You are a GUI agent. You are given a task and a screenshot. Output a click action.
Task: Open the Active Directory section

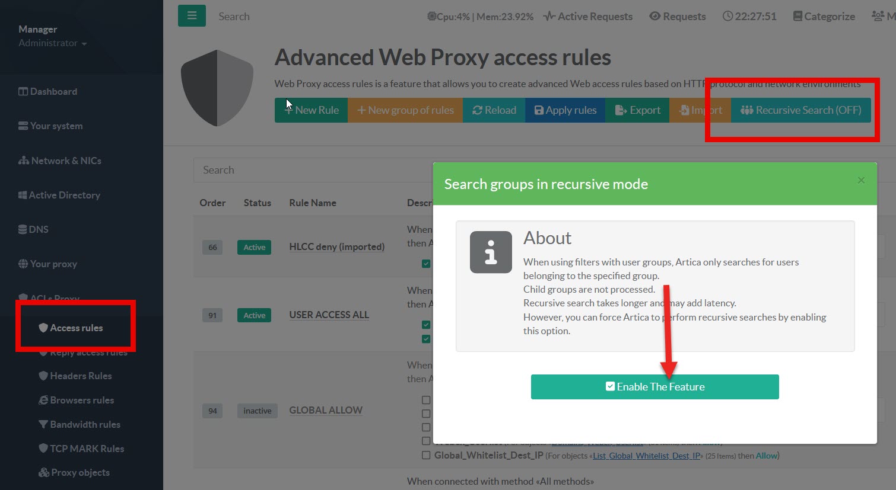click(x=64, y=195)
